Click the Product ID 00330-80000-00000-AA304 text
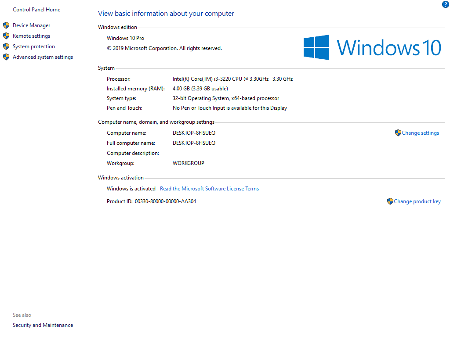 tap(151, 201)
